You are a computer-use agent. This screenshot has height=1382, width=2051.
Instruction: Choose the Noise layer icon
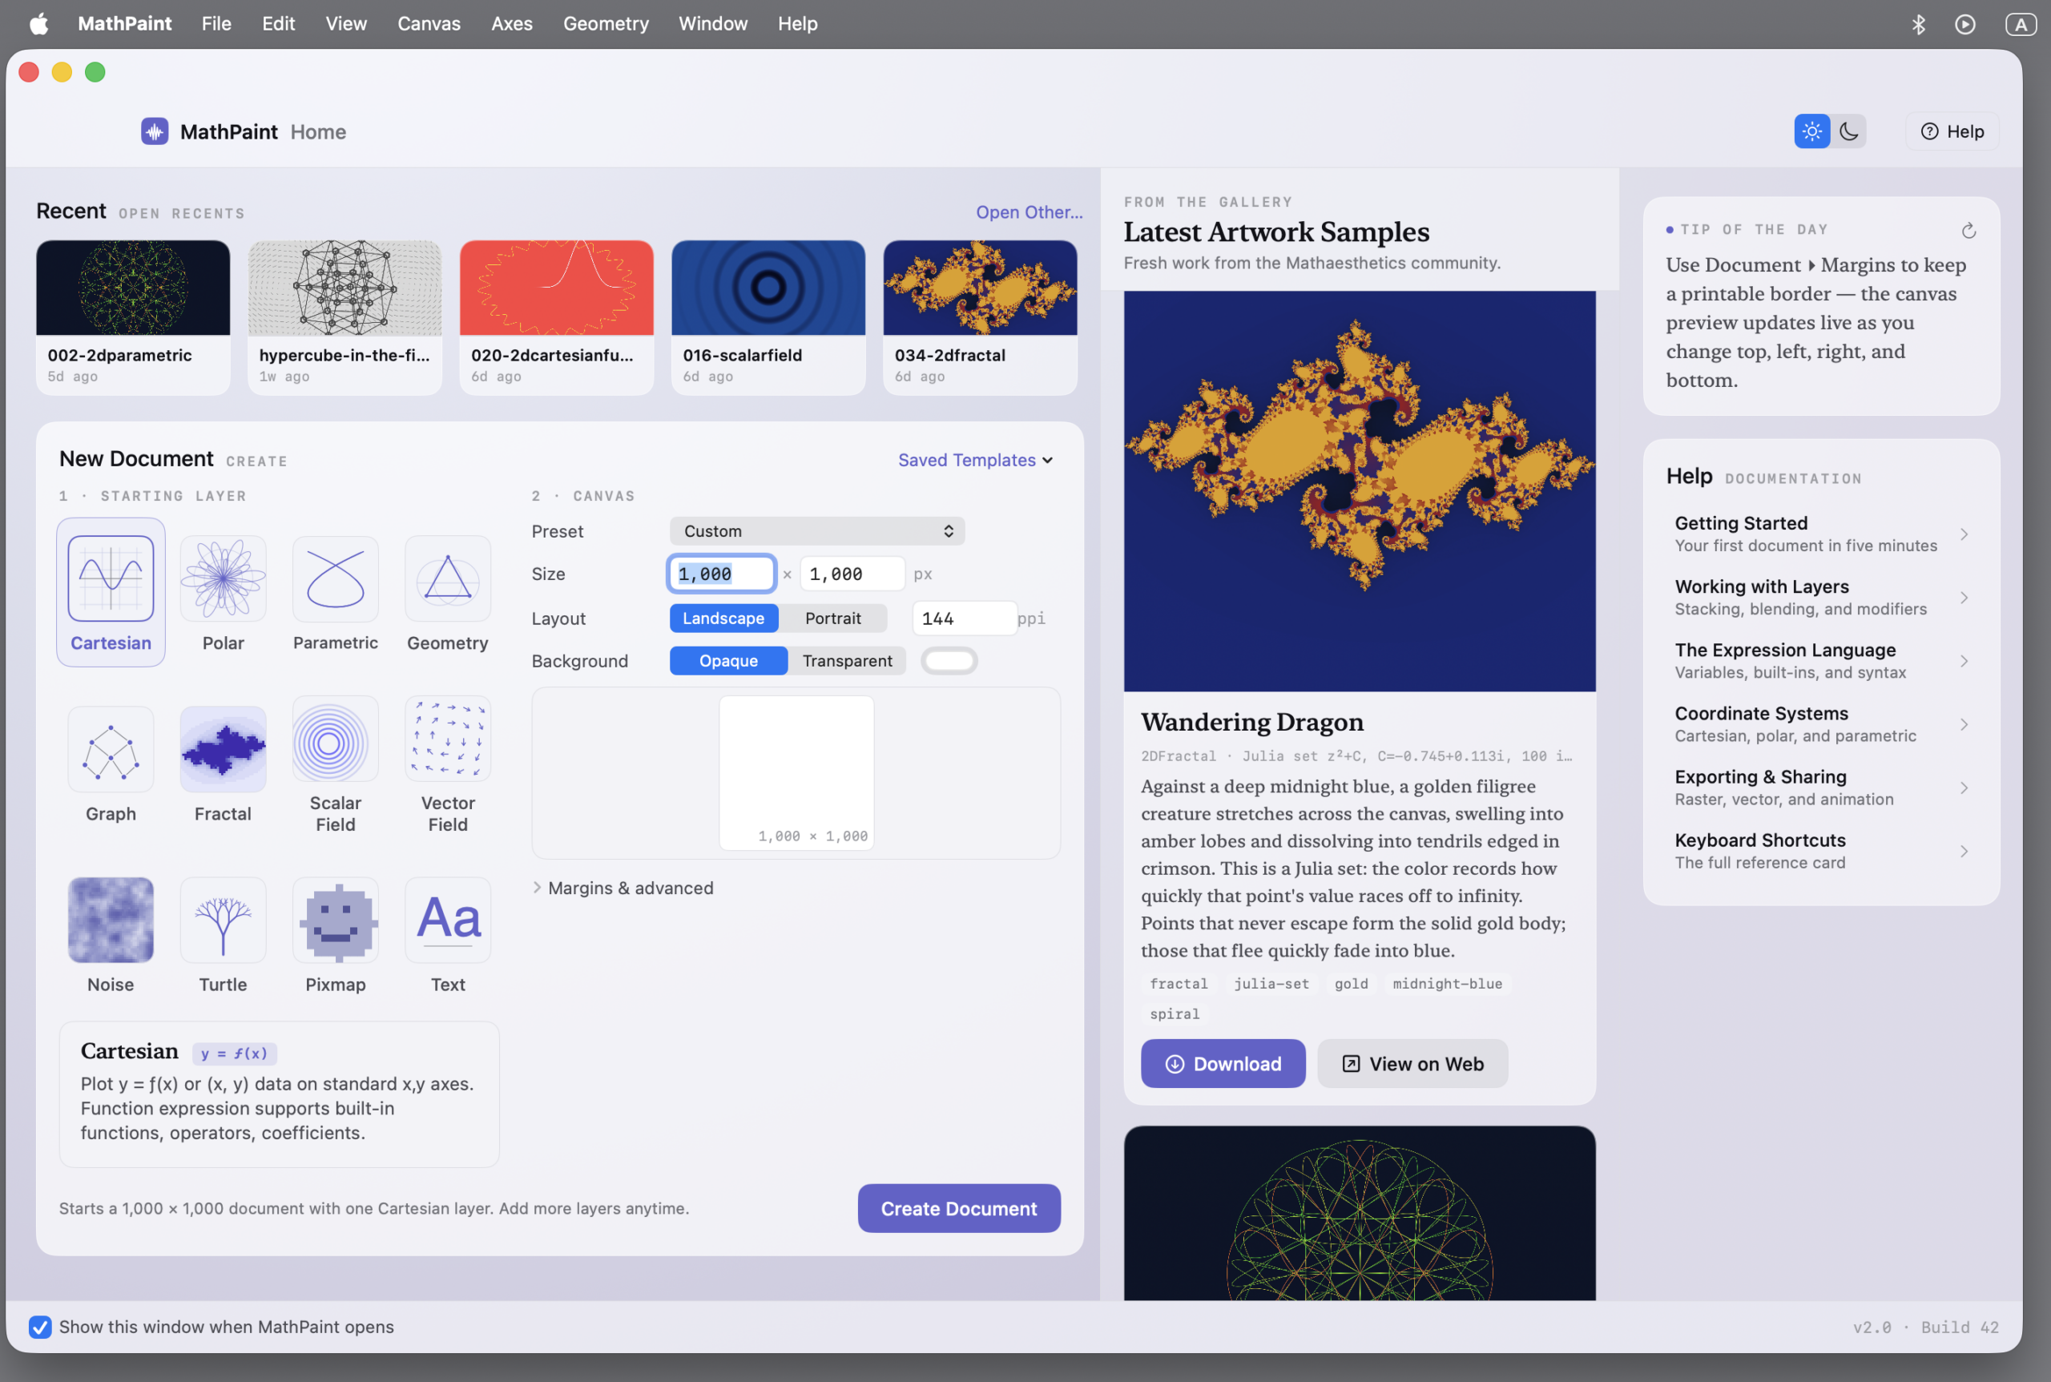pos(111,921)
